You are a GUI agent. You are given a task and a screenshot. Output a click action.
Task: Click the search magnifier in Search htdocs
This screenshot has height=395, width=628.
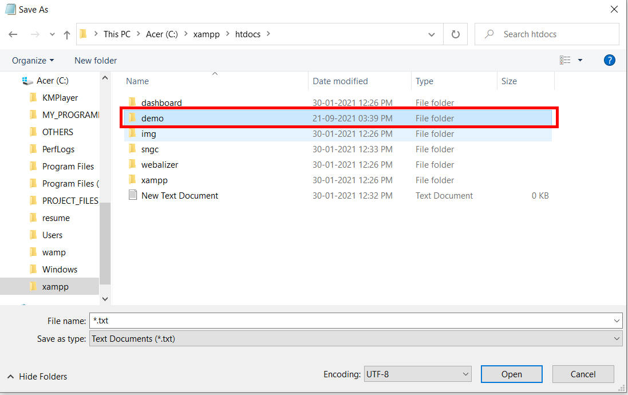[x=488, y=34]
